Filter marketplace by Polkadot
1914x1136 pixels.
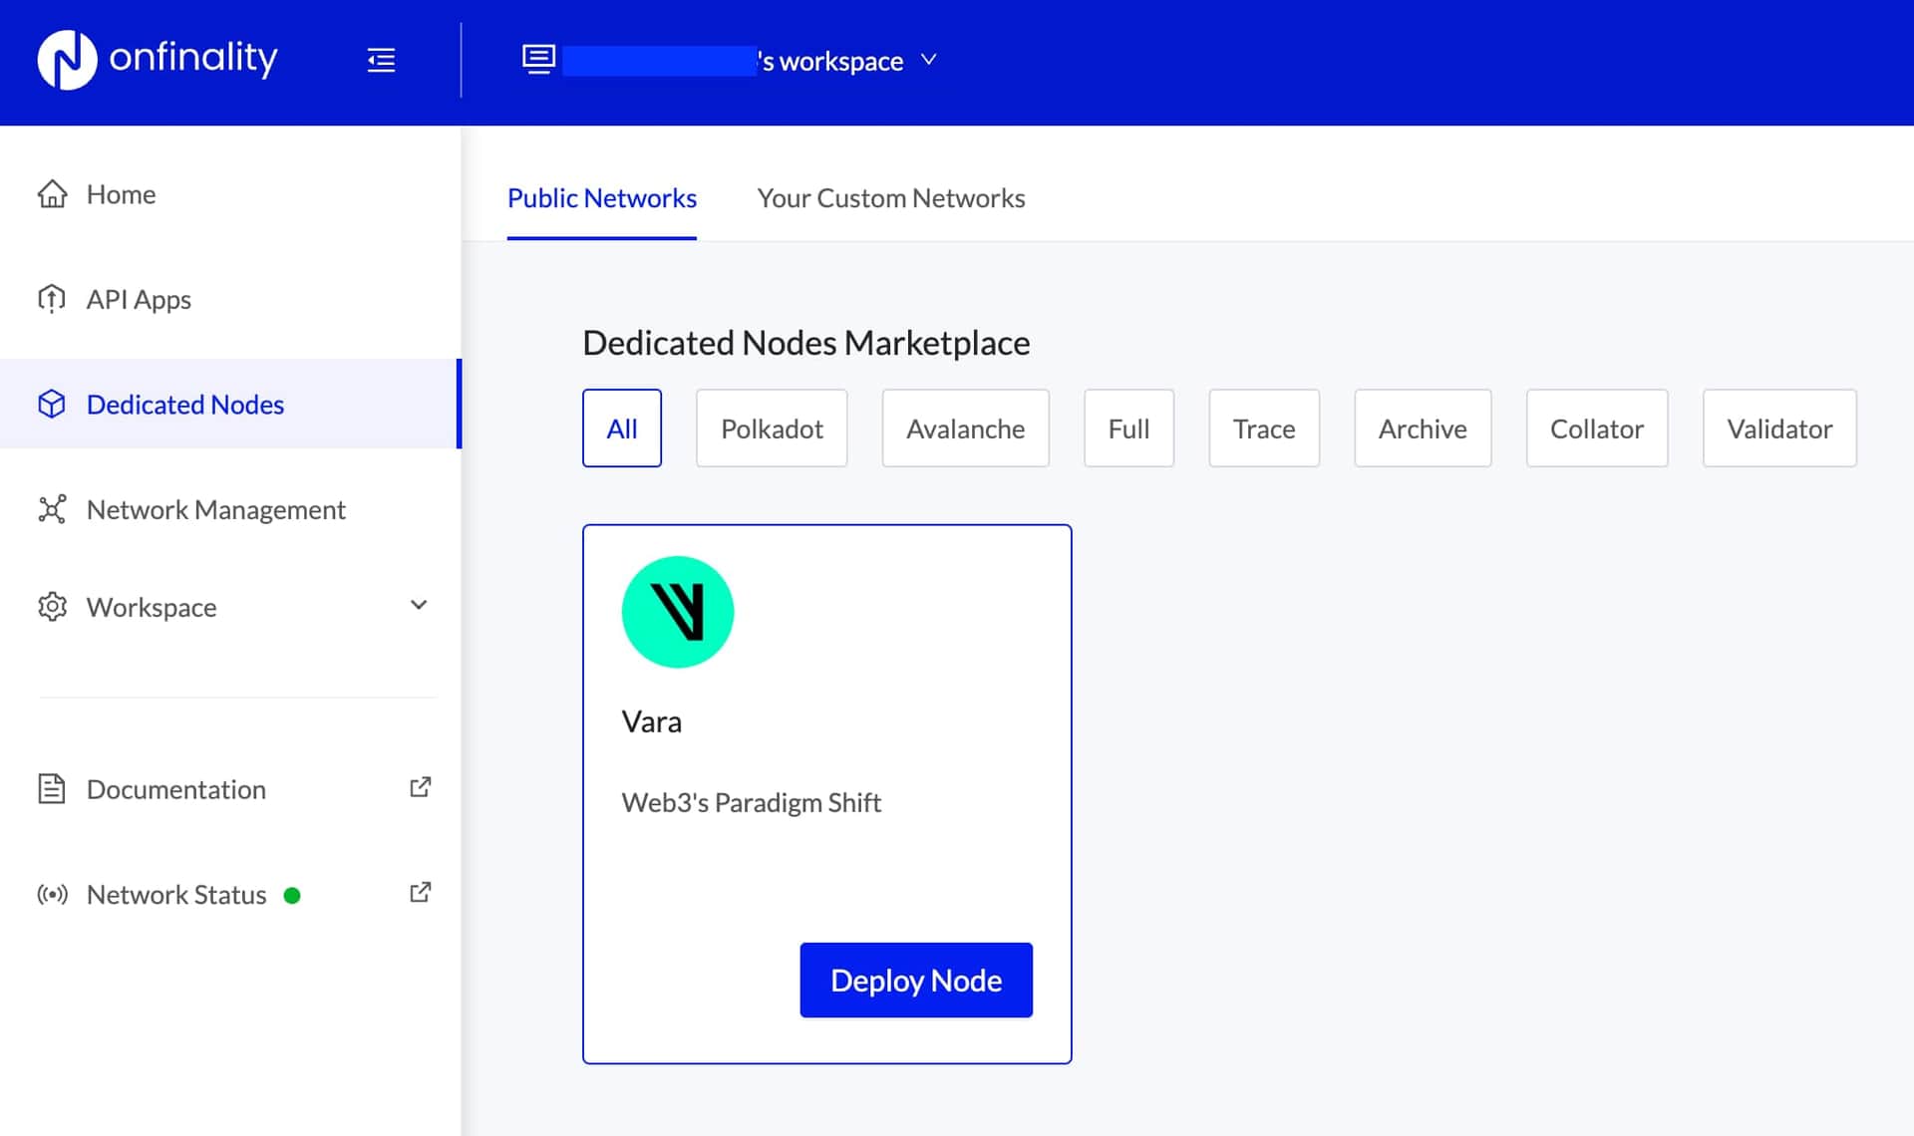pyautogui.click(x=772, y=428)
